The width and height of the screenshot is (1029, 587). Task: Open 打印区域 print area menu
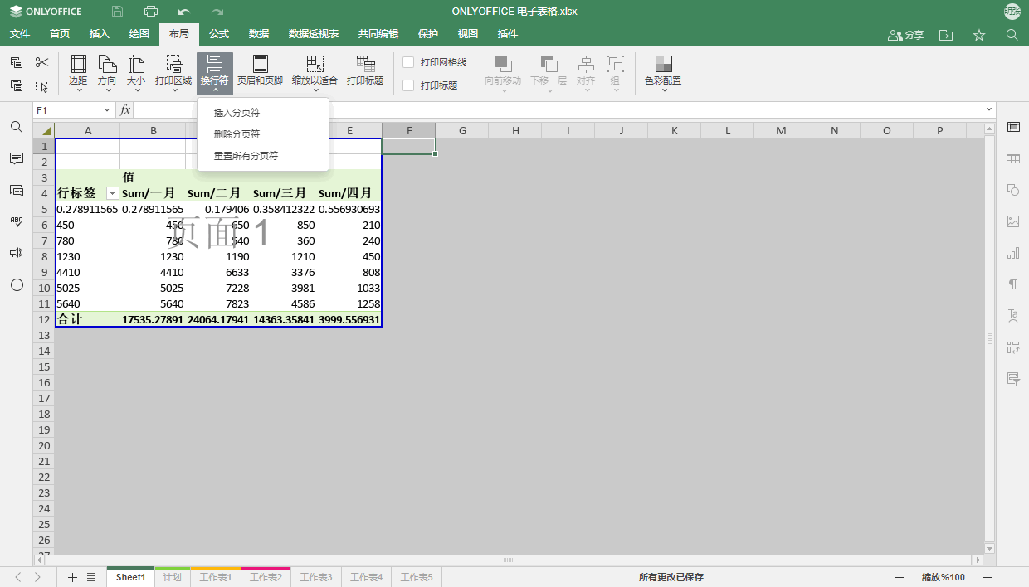point(173,73)
